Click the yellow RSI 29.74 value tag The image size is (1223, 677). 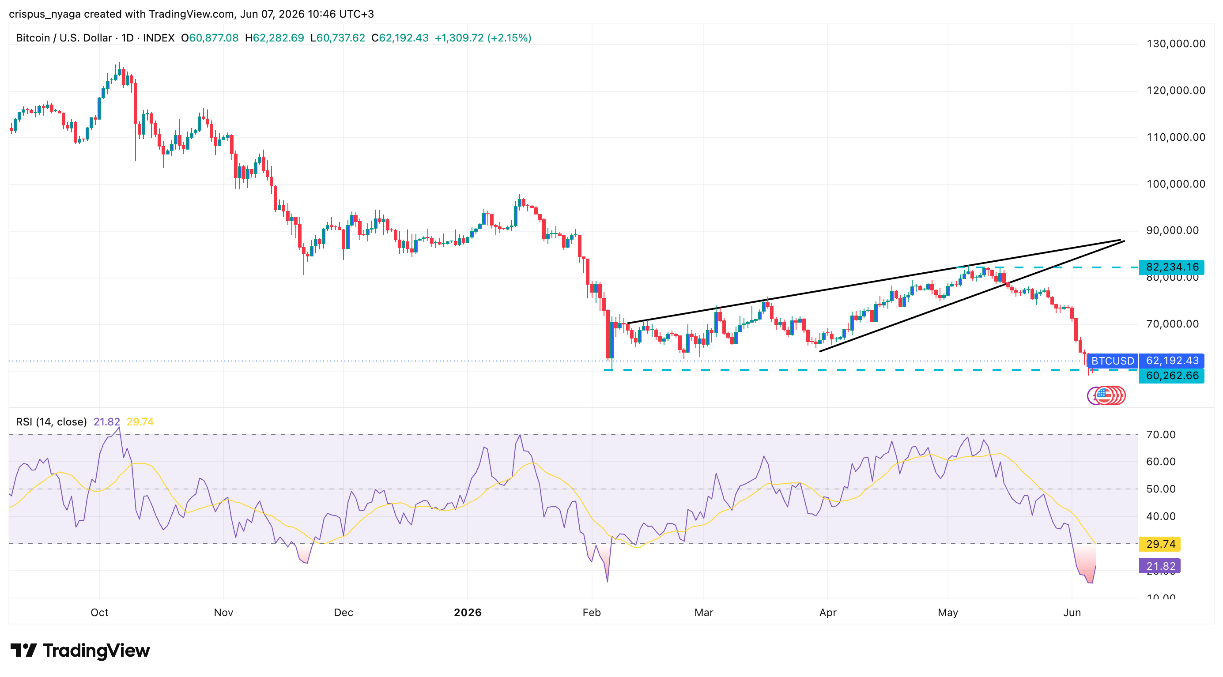click(x=1160, y=544)
